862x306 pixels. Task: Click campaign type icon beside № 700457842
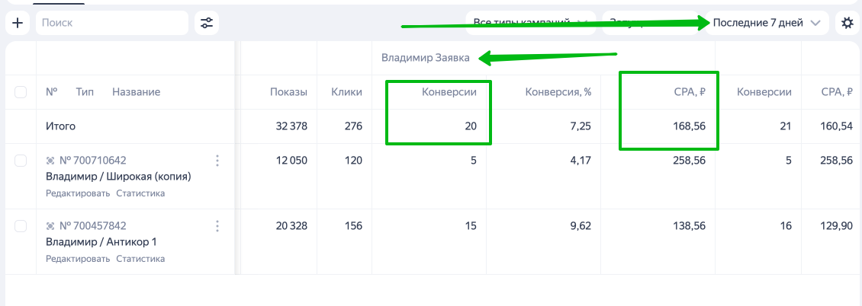point(50,226)
